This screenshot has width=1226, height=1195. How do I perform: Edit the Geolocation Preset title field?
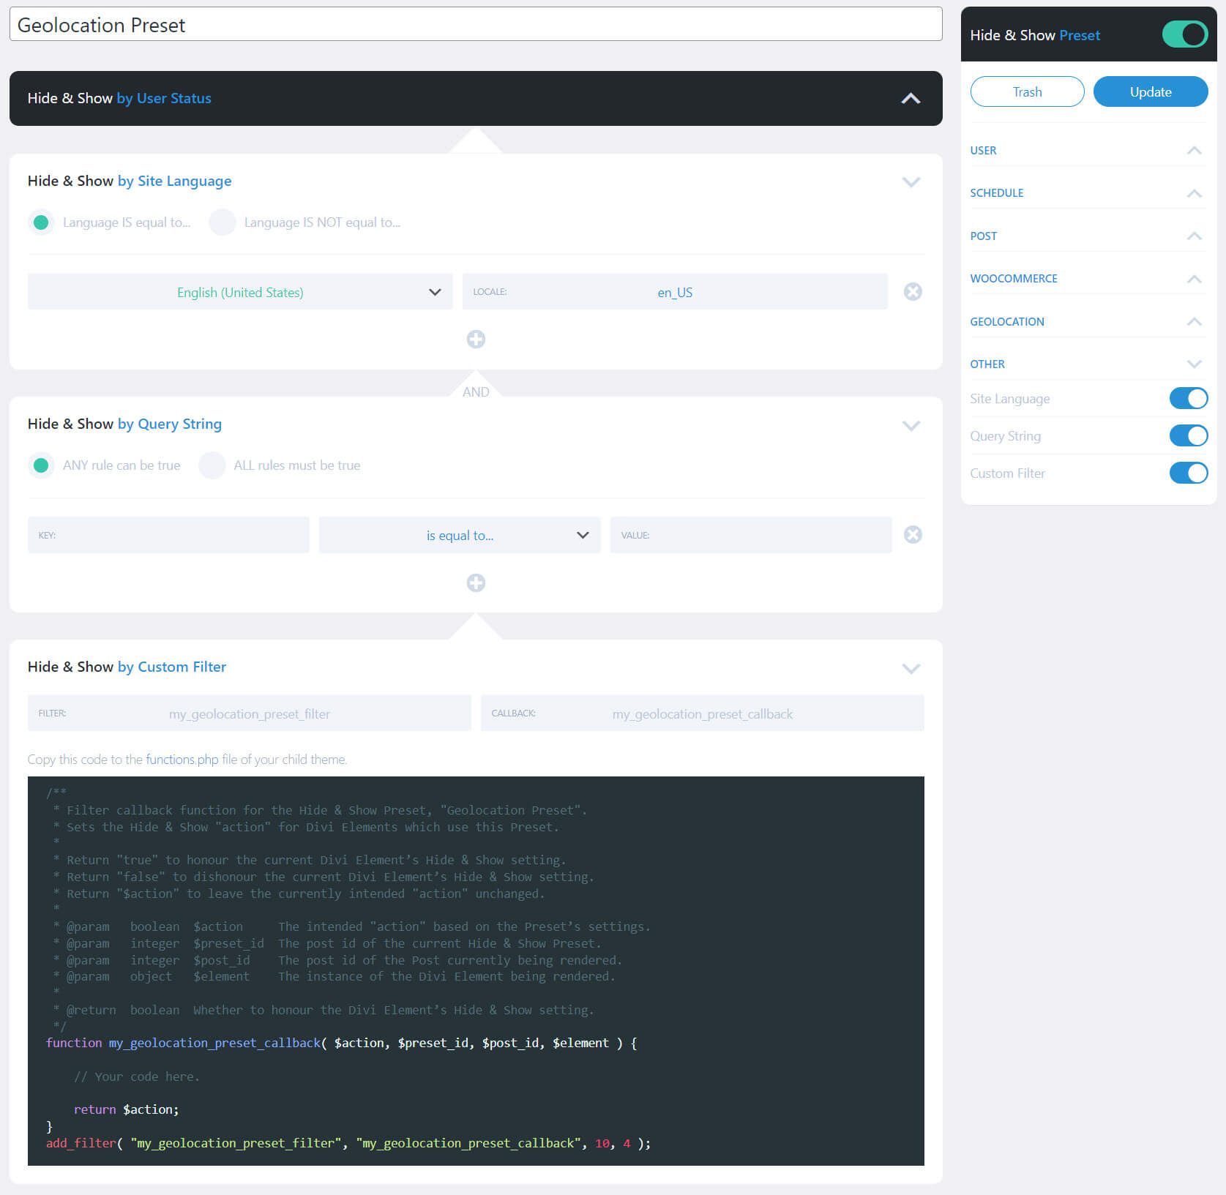coord(474,23)
